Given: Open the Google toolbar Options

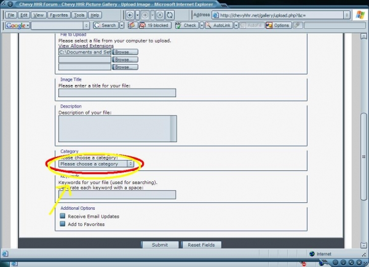Looking at the screenshot, I should pyautogui.click(x=278, y=26).
